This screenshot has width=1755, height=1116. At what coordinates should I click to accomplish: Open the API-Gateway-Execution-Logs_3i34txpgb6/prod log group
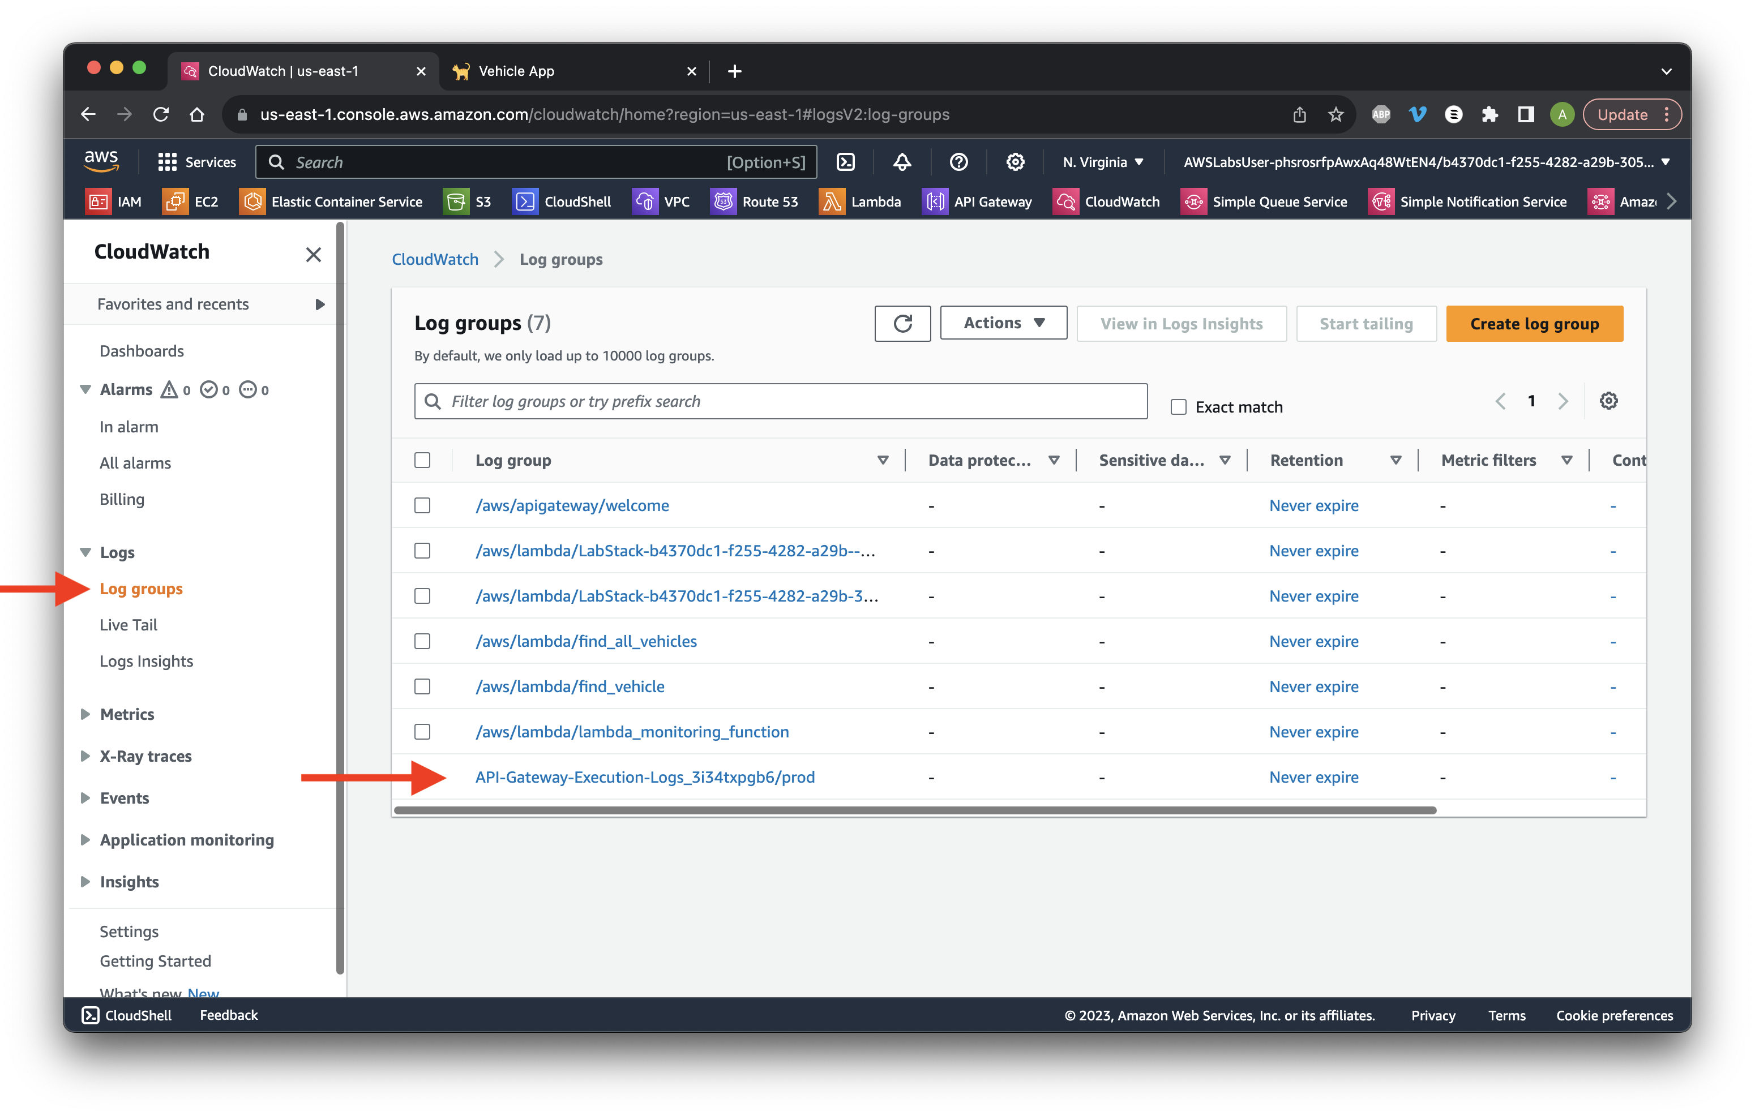tap(645, 776)
